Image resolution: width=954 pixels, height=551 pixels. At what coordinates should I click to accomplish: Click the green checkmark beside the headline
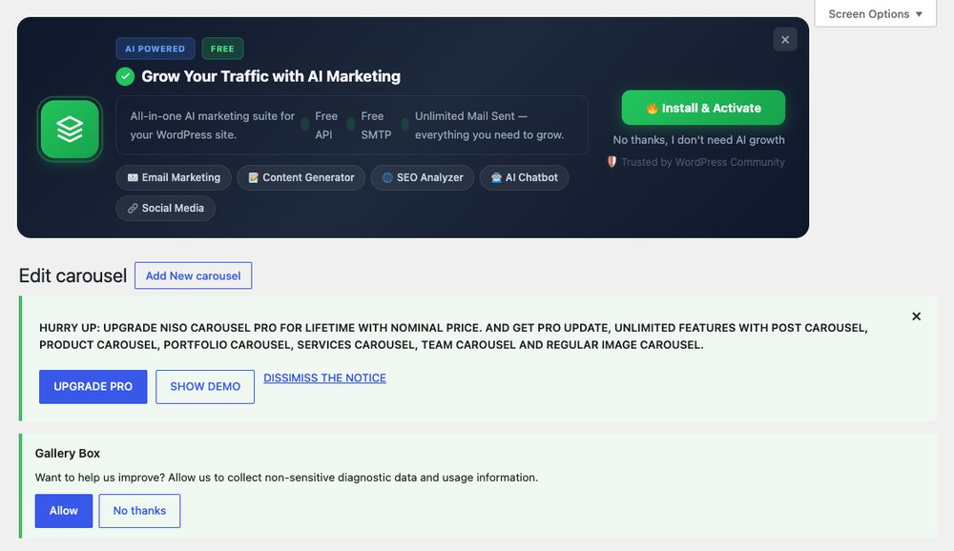[125, 76]
